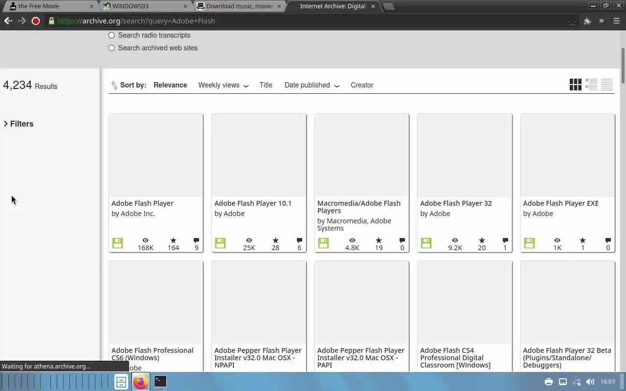Image resolution: width=626 pixels, height=391 pixels.
Task: Click the software icon on Adobe Flash Player EXE tile
Action: (529, 243)
